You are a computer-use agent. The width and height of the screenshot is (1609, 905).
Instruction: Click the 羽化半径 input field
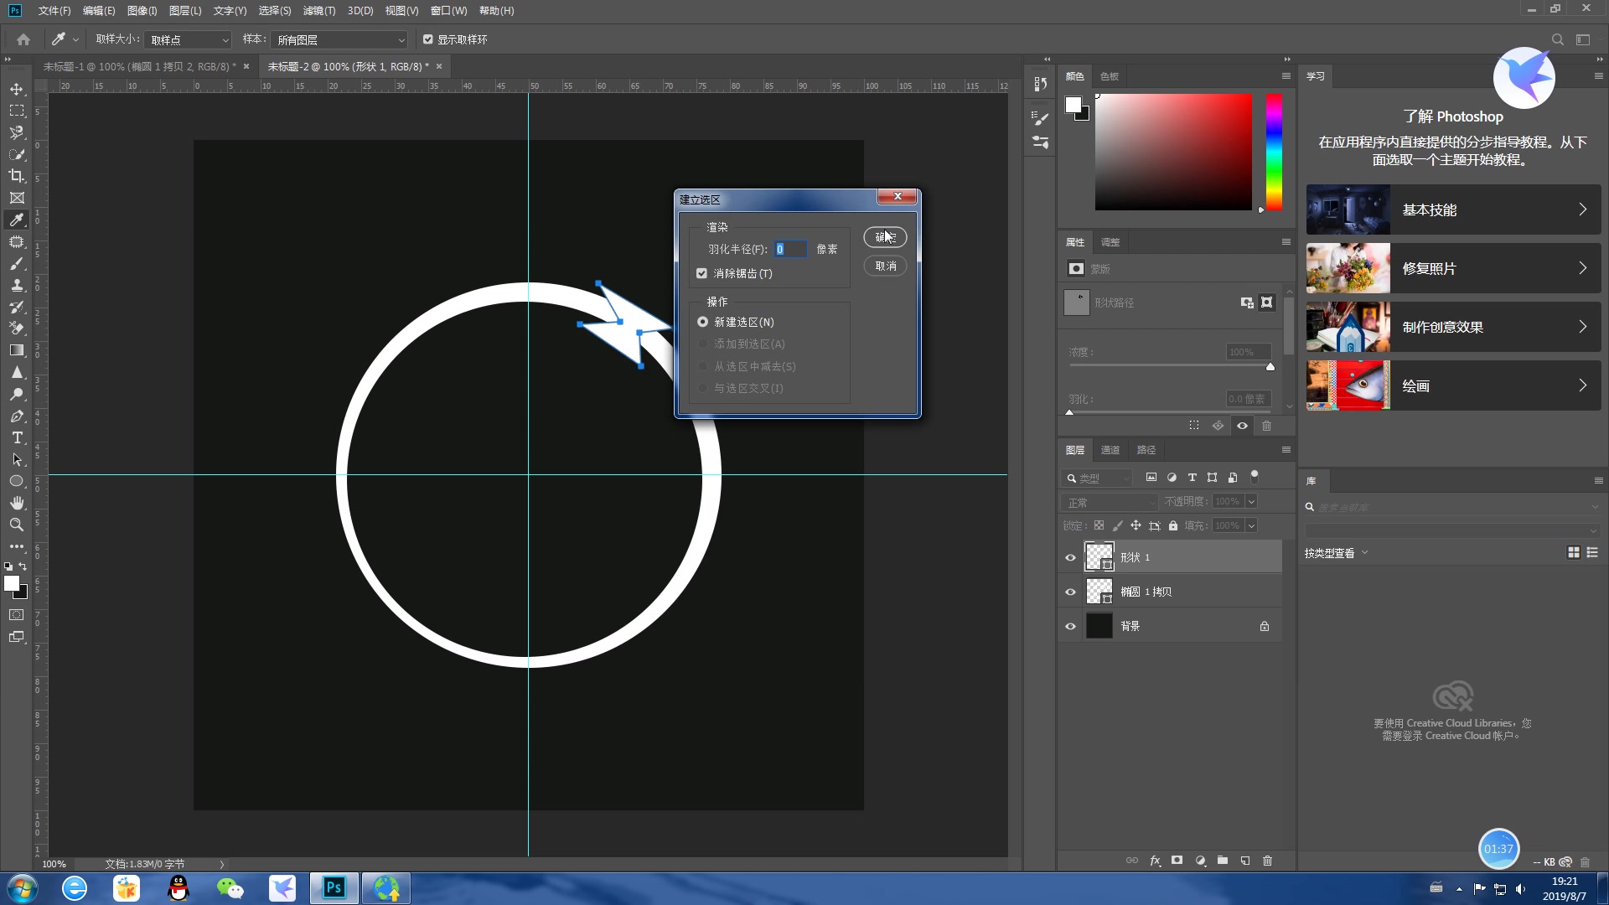(789, 249)
